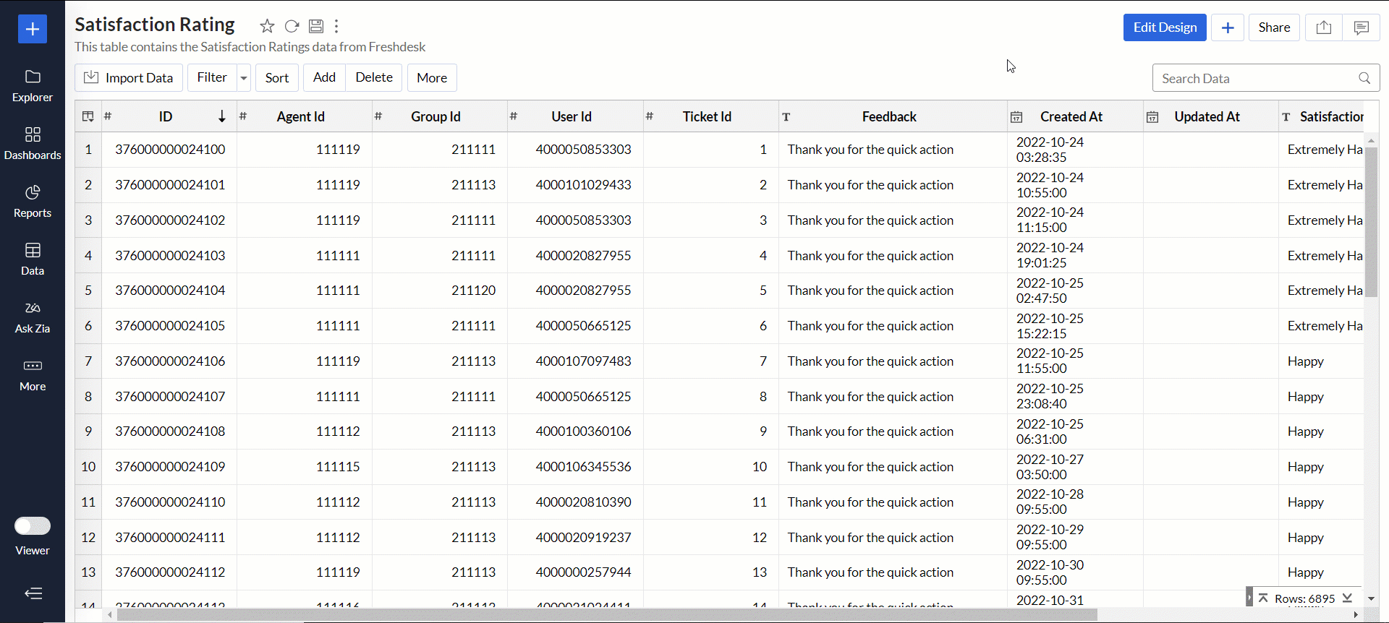This screenshot has width=1389, height=623.
Task: Click the Search Data input field
Action: 1257,78
